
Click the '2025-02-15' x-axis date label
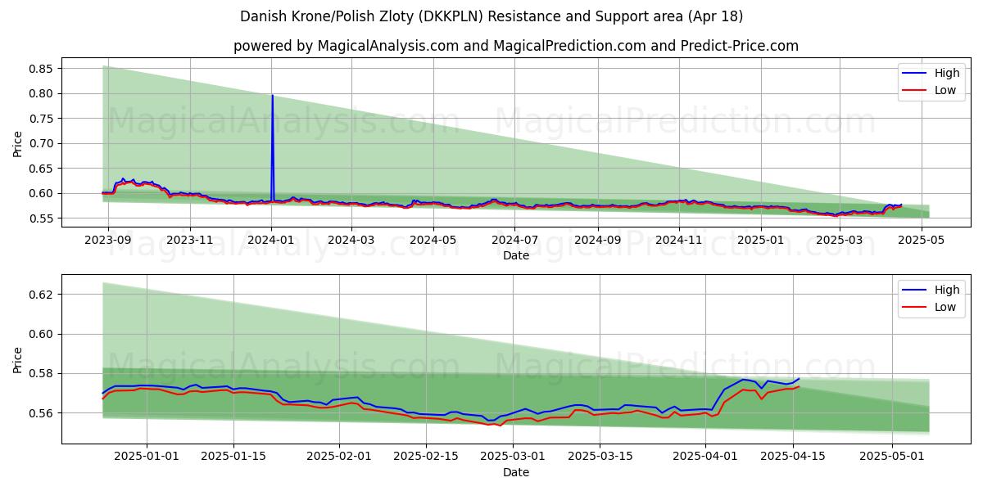(426, 457)
